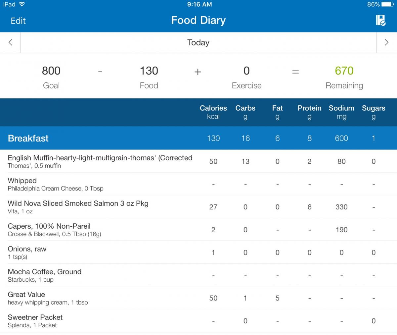
Task: Open the Sweetner Packet Splenda entry
Action: tap(198, 321)
